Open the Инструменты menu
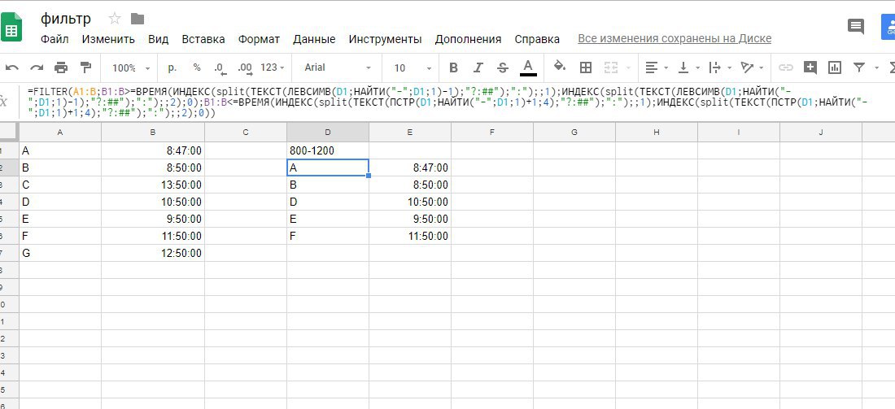 click(386, 39)
